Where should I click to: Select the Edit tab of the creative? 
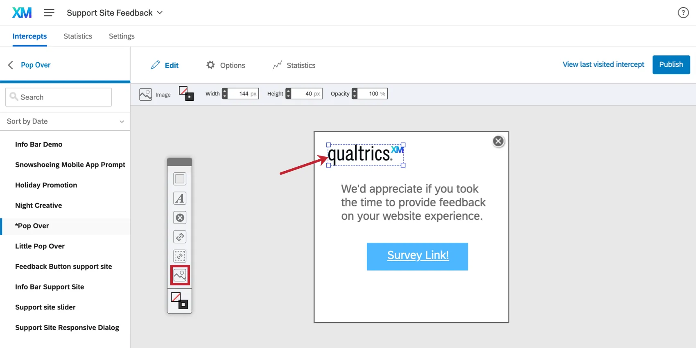(165, 65)
